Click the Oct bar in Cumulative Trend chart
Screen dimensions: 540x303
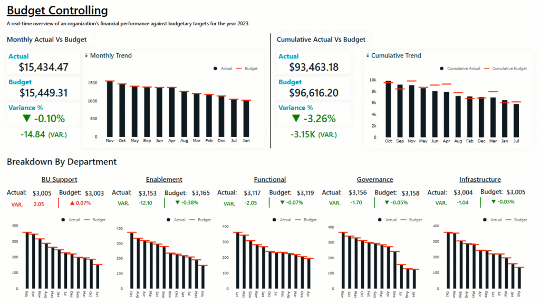pyautogui.click(x=388, y=110)
